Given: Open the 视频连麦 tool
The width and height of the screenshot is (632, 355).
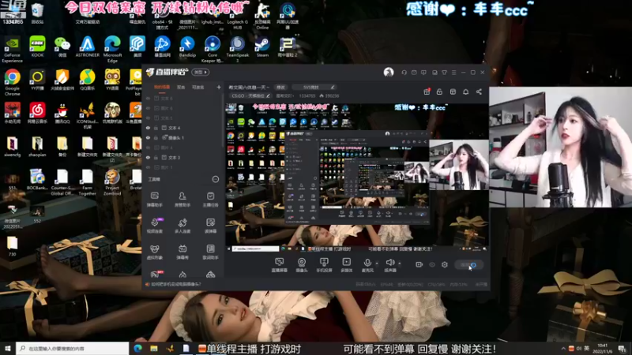Looking at the screenshot, I should click(154, 226).
